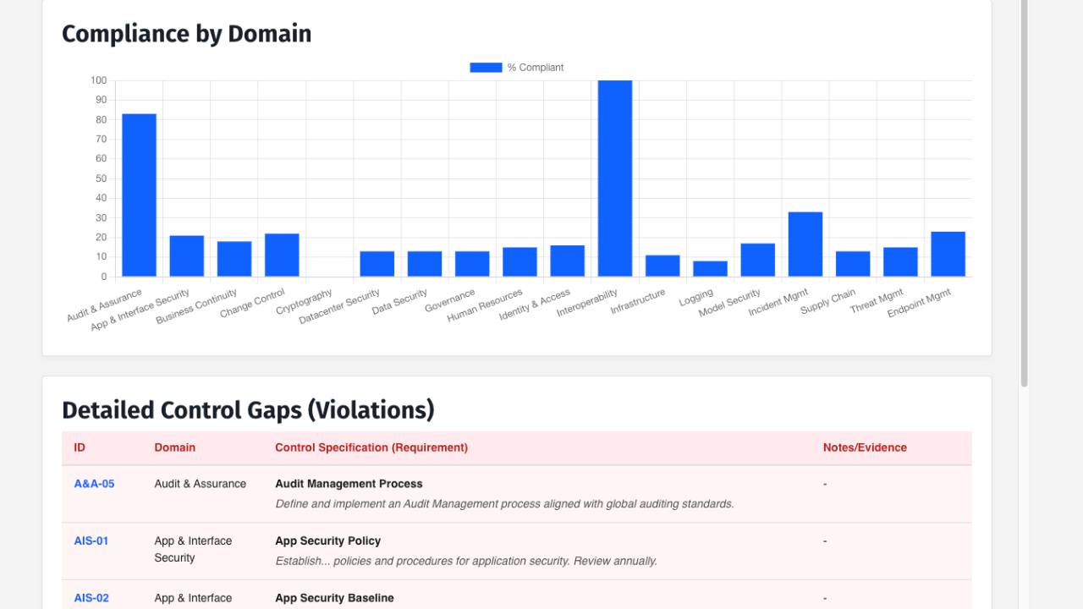
Task: Click the 'App Security Policy' control title
Action: pos(328,540)
